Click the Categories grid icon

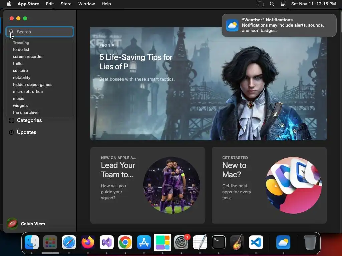click(12, 120)
